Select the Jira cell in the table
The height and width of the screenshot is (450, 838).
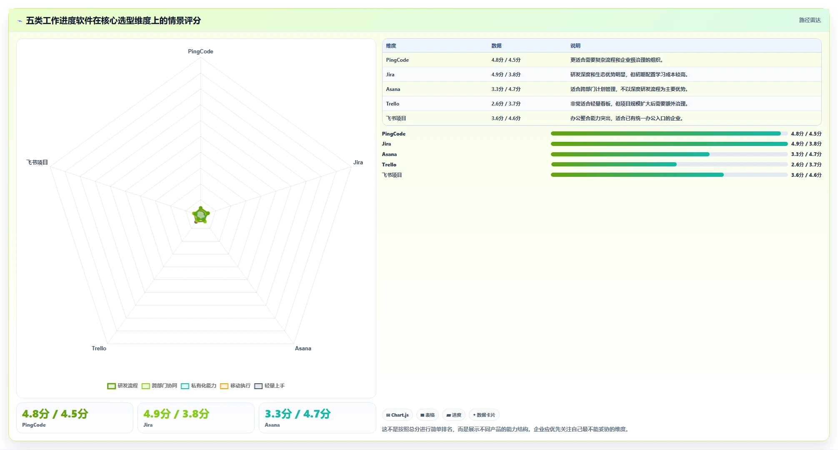coord(390,75)
